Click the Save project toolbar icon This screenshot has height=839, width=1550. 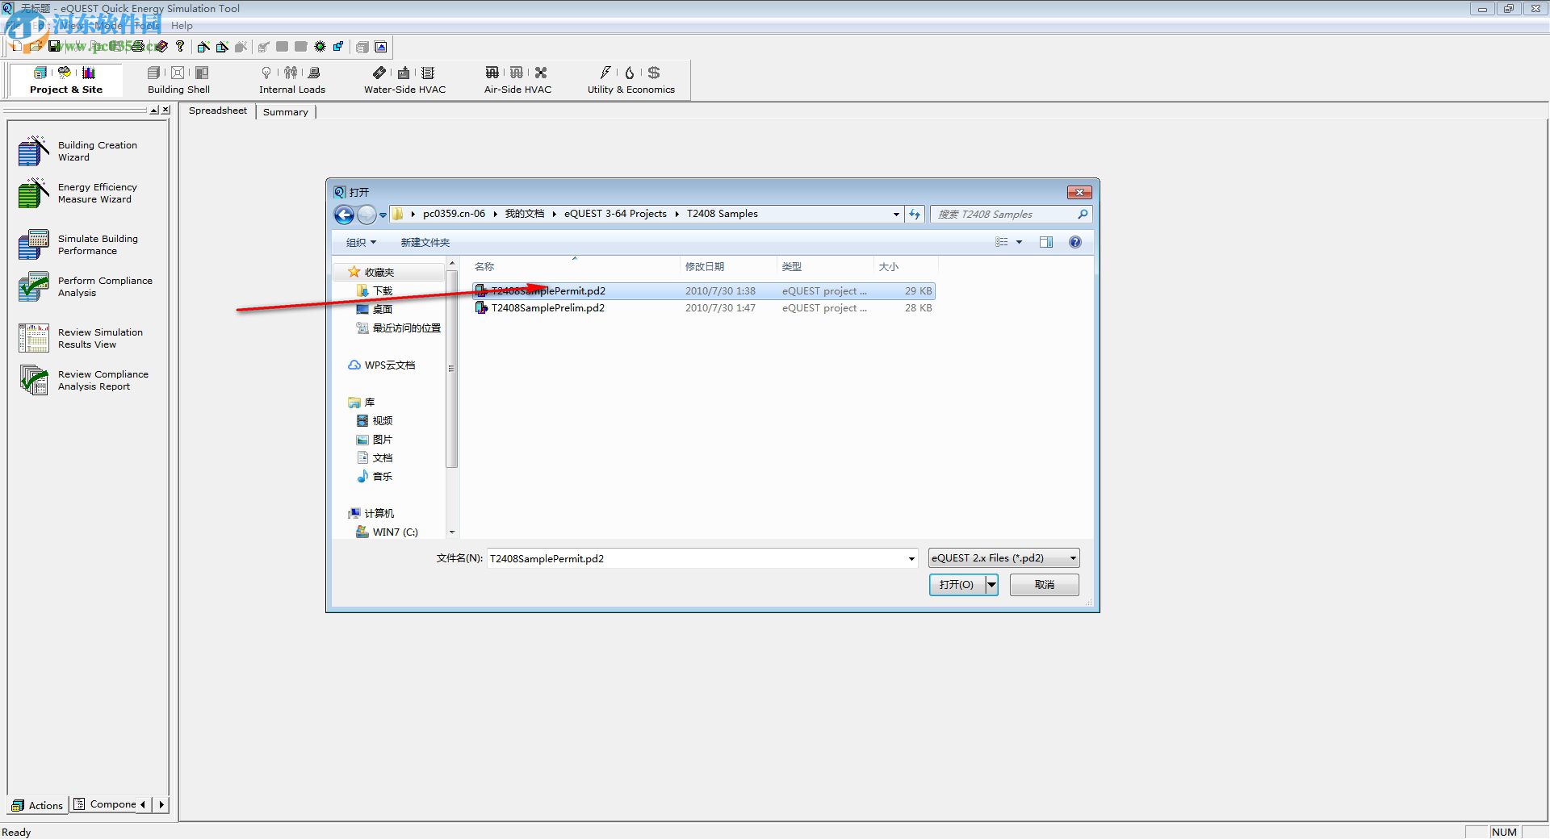(54, 47)
